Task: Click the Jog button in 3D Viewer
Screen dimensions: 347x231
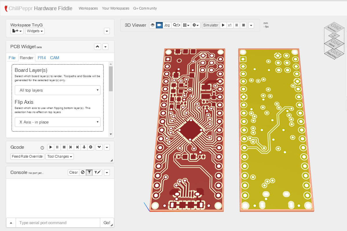Action: [167, 25]
